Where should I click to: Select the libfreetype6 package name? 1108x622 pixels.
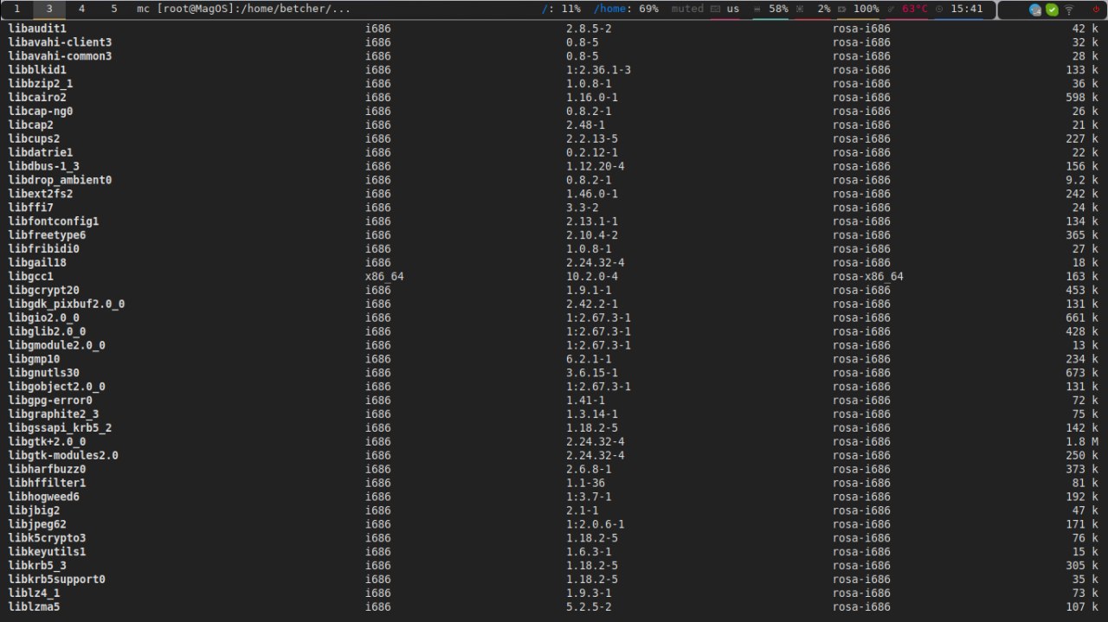47,235
